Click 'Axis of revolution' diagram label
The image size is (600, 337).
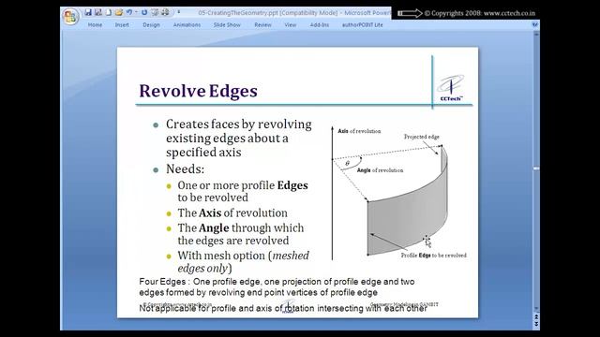point(359,131)
